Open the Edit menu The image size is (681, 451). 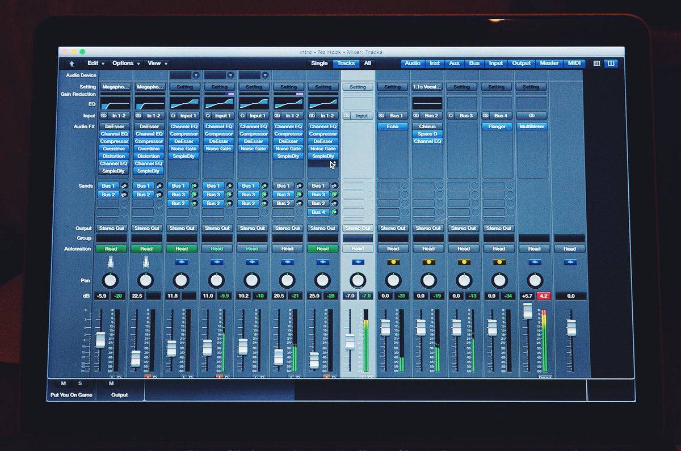point(96,64)
